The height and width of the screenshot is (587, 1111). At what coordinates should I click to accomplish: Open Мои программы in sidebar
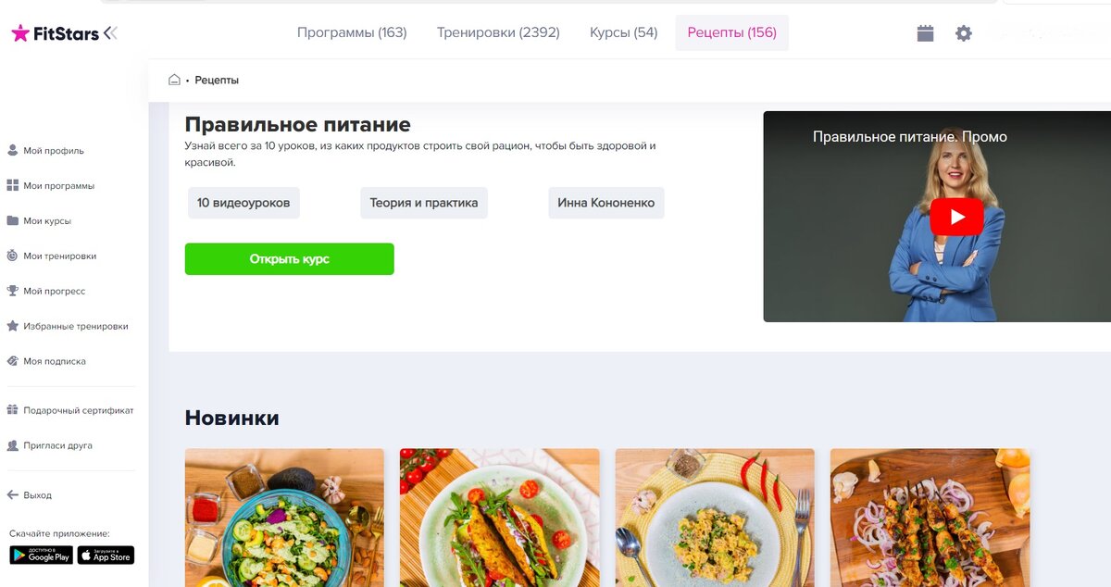pos(51,186)
